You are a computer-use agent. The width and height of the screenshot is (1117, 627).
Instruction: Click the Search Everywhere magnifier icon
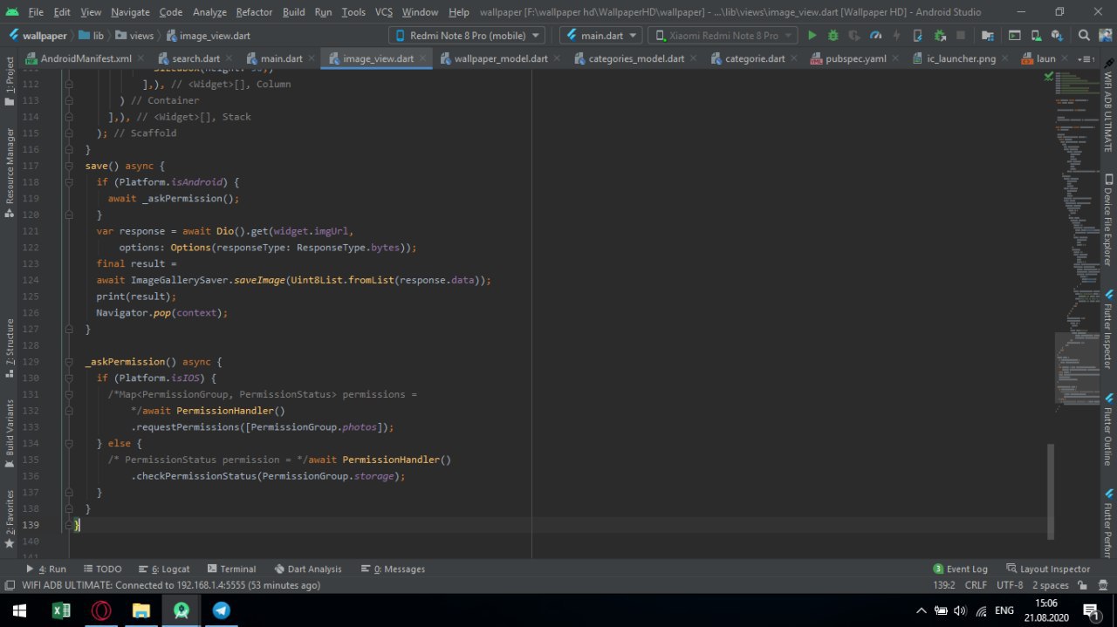click(x=1084, y=36)
